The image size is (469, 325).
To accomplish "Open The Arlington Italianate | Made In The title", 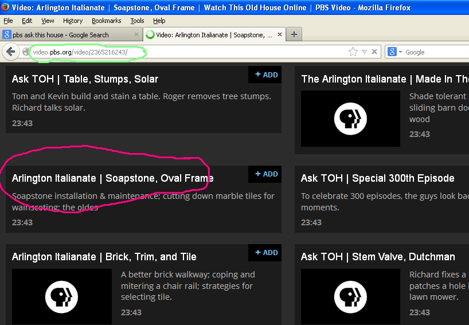I will pyautogui.click(x=385, y=79).
